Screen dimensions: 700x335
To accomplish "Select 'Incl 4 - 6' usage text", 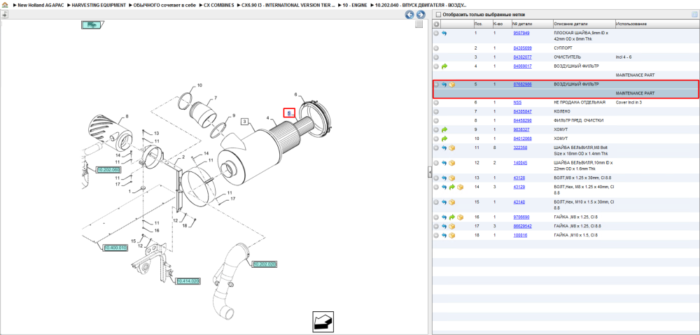I will [x=624, y=57].
